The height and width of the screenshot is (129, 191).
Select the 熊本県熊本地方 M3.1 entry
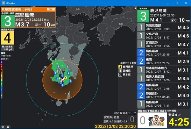coord(164,70)
